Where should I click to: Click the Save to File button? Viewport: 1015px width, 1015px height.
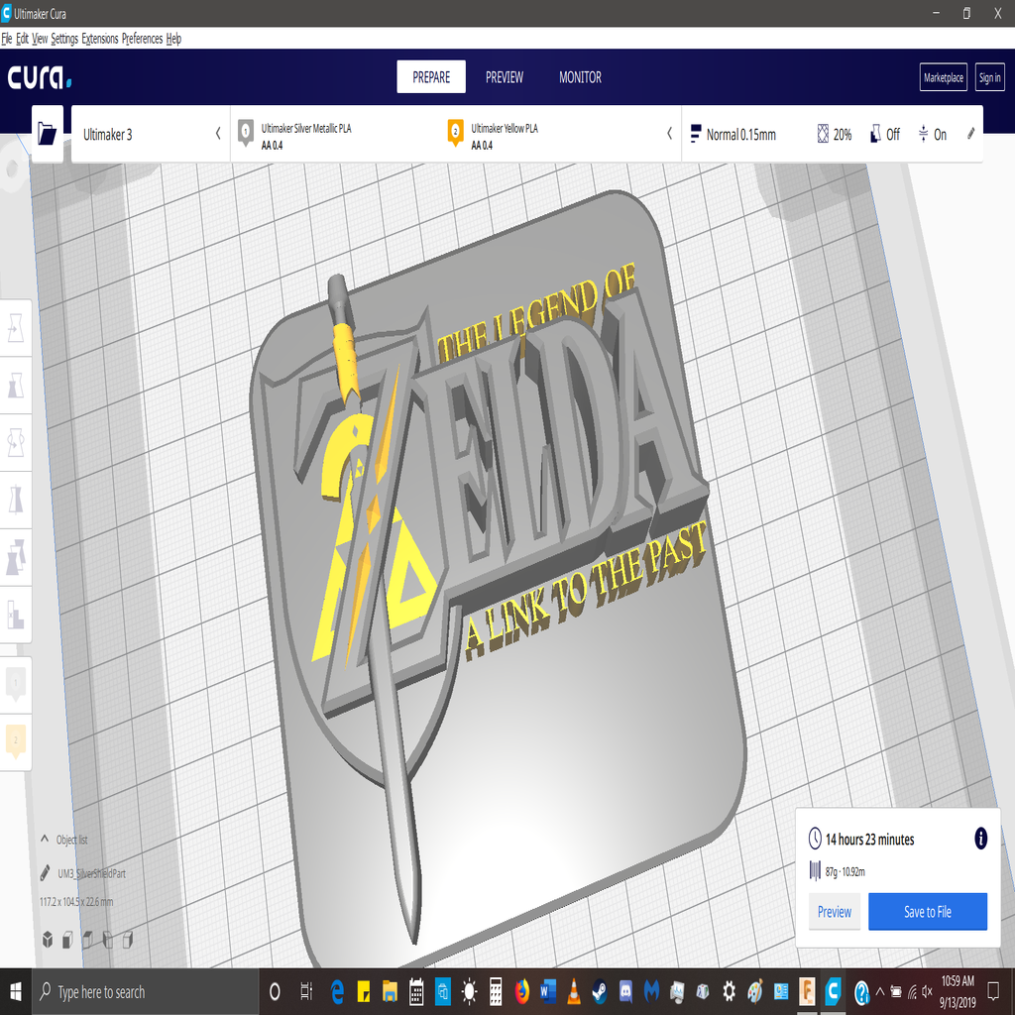pos(927,912)
